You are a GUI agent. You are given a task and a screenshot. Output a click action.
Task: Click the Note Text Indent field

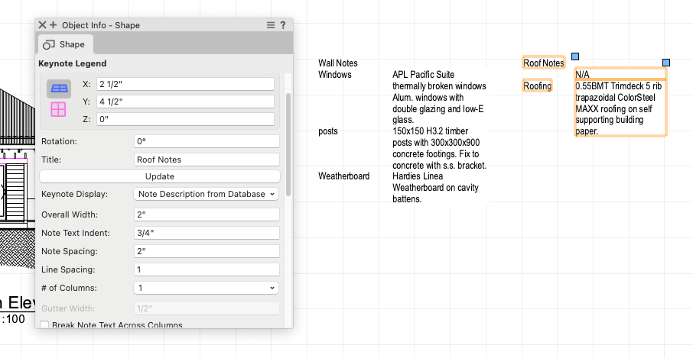tap(206, 233)
